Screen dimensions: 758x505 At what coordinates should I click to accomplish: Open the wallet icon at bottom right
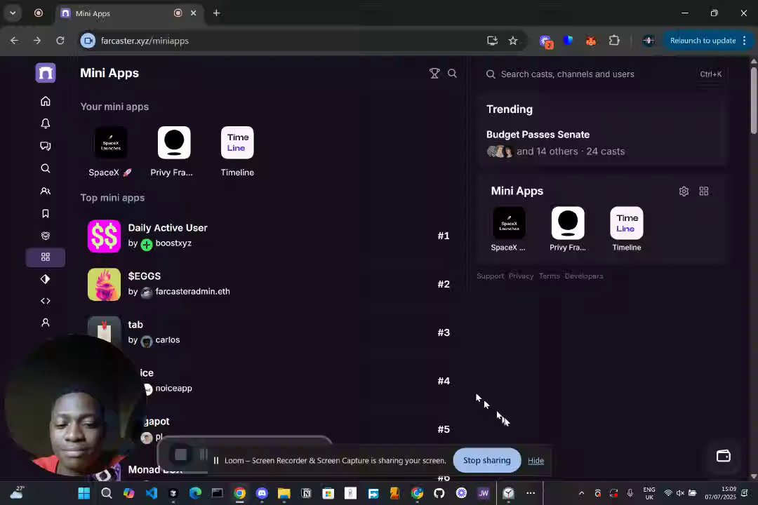(723, 456)
